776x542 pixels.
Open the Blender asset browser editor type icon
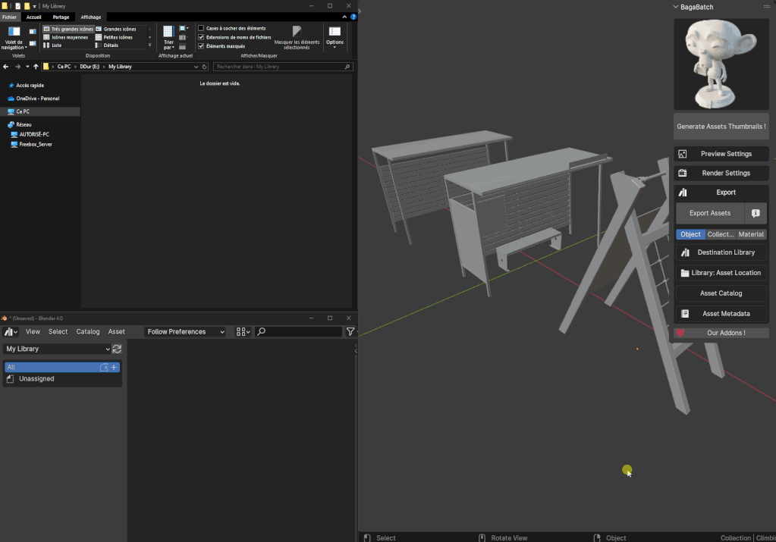click(x=11, y=332)
